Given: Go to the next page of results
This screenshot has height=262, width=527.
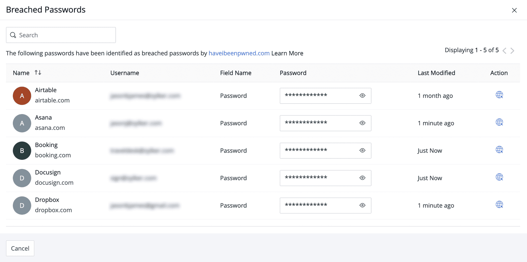Looking at the screenshot, I should click(x=513, y=51).
